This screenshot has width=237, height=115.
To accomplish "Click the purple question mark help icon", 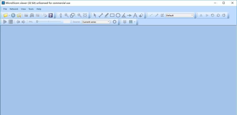I will coord(50,15).
